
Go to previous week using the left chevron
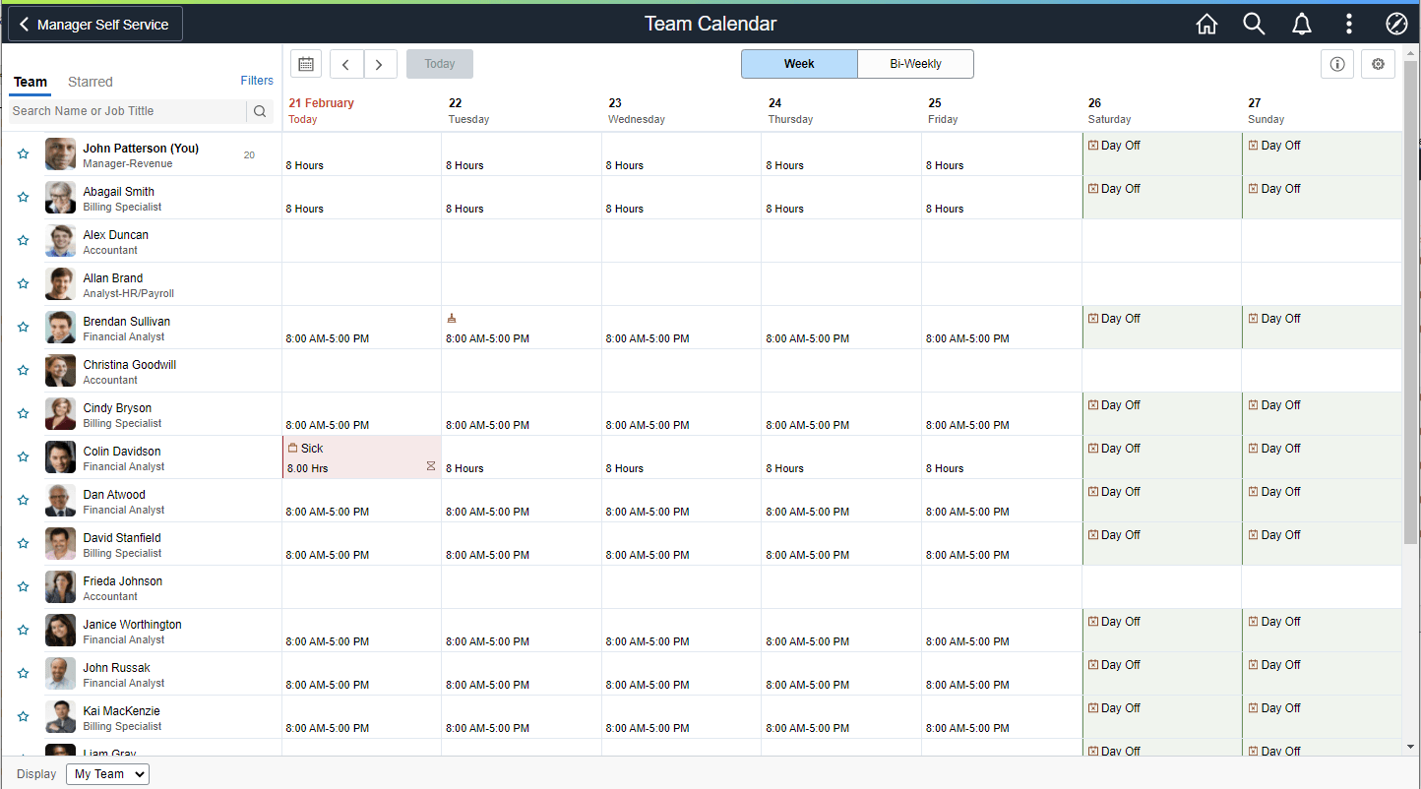click(x=345, y=63)
